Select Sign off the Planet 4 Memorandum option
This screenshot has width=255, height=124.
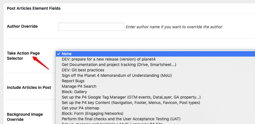tap(155, 75)
